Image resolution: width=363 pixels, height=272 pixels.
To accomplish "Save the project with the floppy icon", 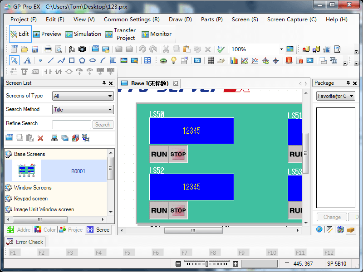I will (x=35, y=49).
